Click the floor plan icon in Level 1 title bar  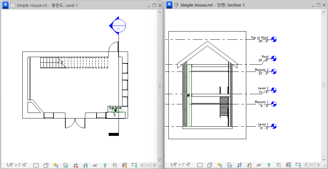(x=13, y=5)
